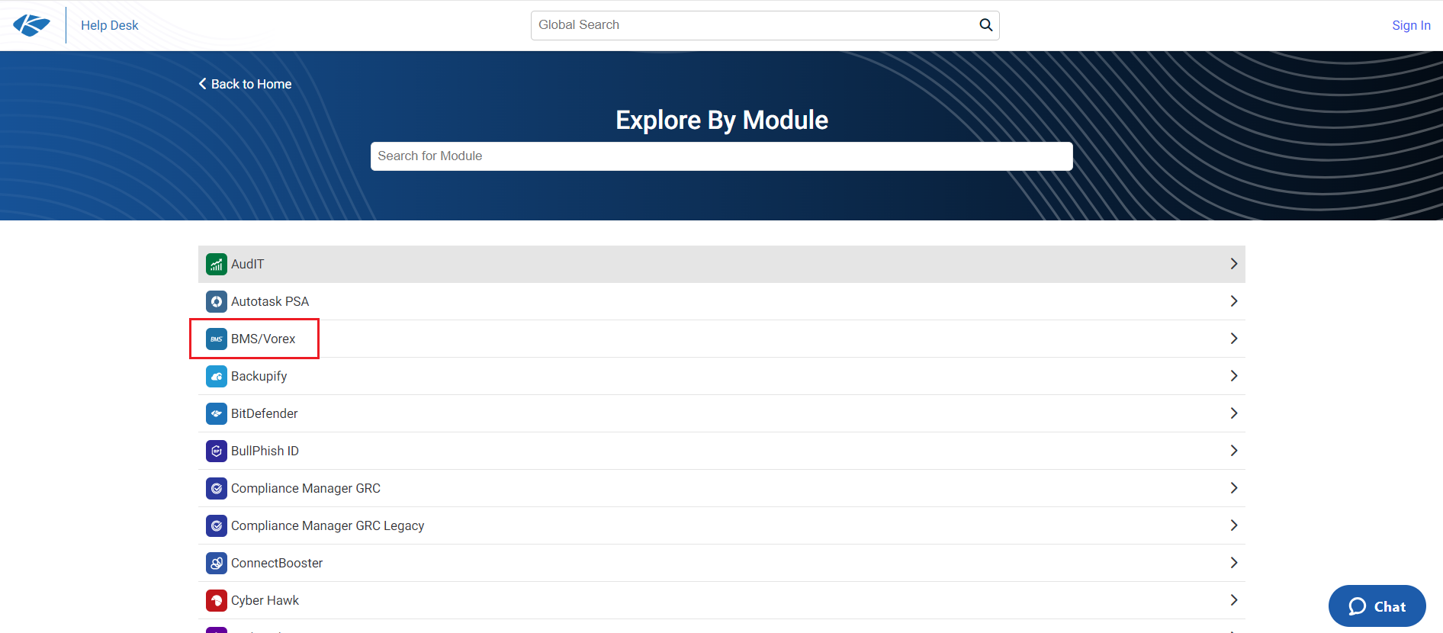Click the BullPhish ID module icon
Viewport: 1443px width, 633px height.
[217, 451]
